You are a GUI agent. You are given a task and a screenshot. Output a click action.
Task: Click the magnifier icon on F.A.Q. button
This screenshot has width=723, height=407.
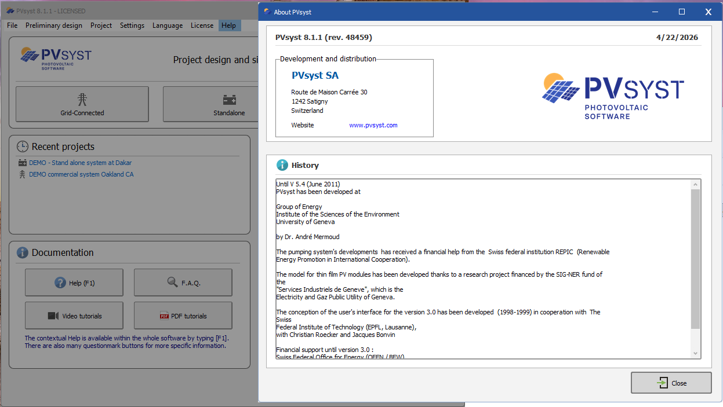173,282
